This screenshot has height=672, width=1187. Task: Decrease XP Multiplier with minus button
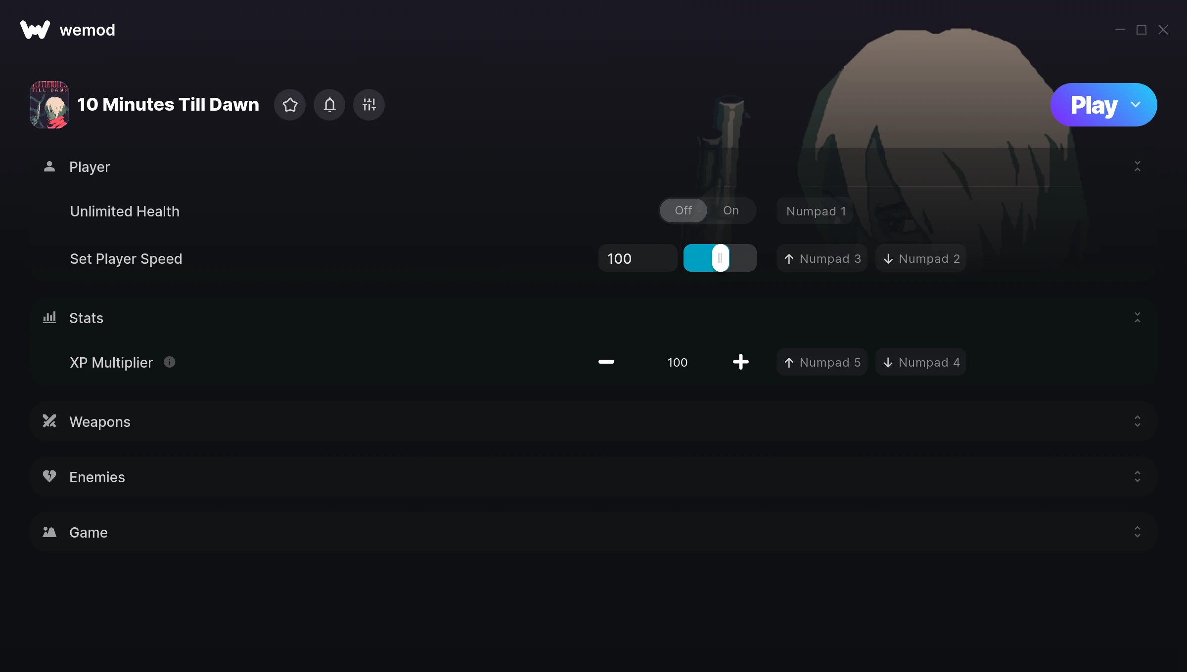tap(606, 362)
